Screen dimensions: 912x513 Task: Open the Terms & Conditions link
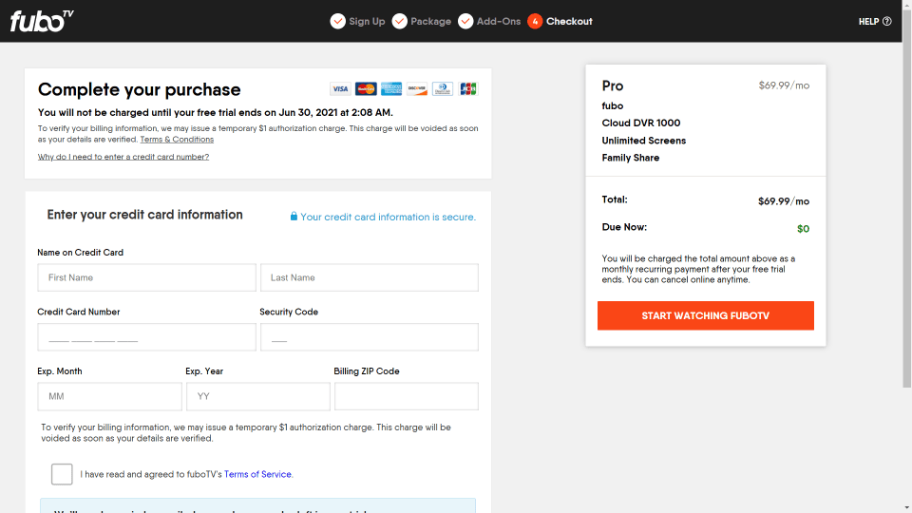point(177,140)
